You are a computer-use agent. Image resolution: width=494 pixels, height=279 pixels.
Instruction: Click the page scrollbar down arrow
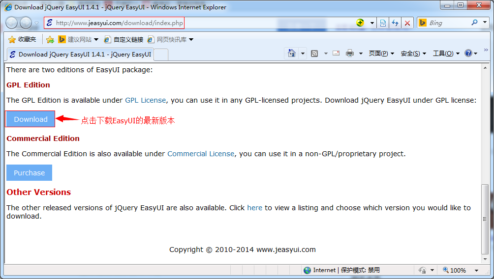485,259
